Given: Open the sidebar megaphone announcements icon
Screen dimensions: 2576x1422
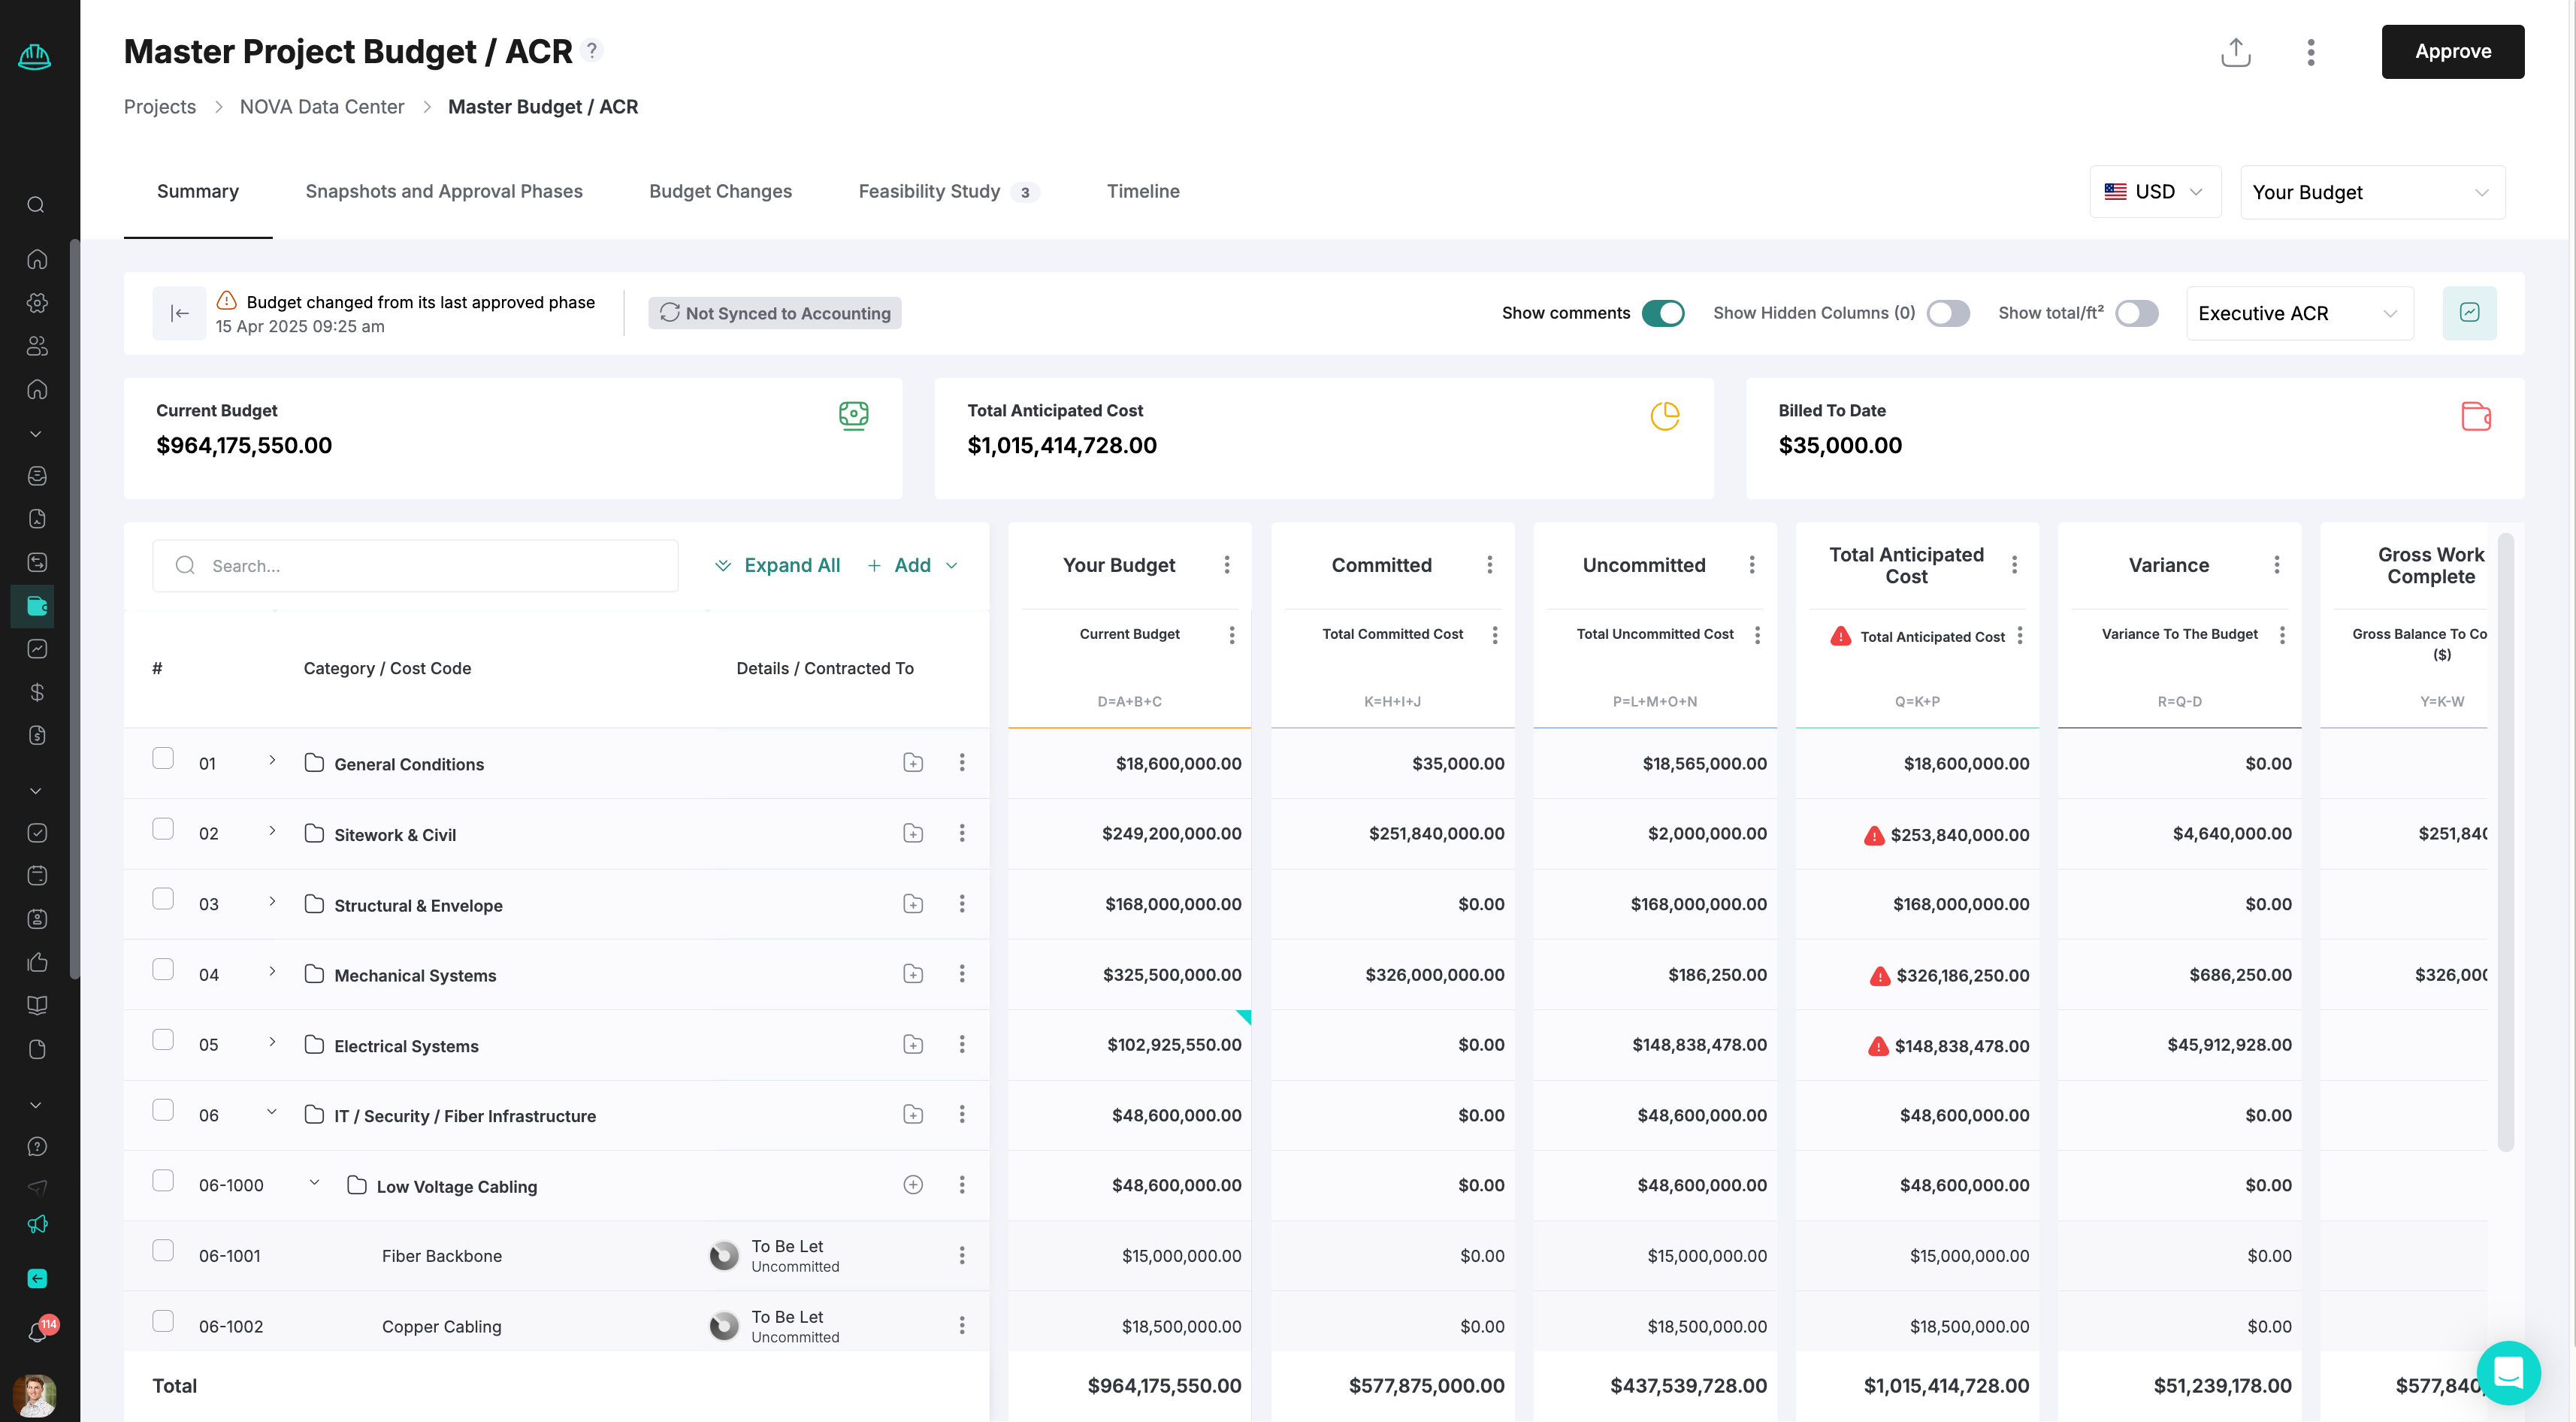Looking at the screenshot, I should tap(37, 1224).
